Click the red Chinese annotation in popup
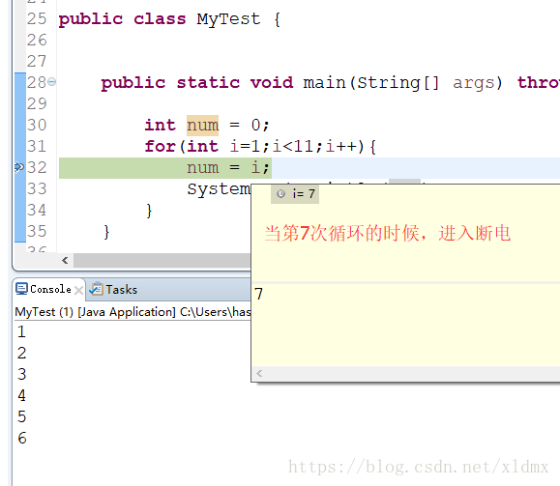The width and height of the screenshot is (560, 486). coord(388,234)
